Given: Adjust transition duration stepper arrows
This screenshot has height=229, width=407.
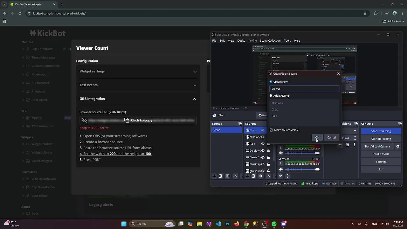Looking at the screenshot, I should tap(355, 138).
